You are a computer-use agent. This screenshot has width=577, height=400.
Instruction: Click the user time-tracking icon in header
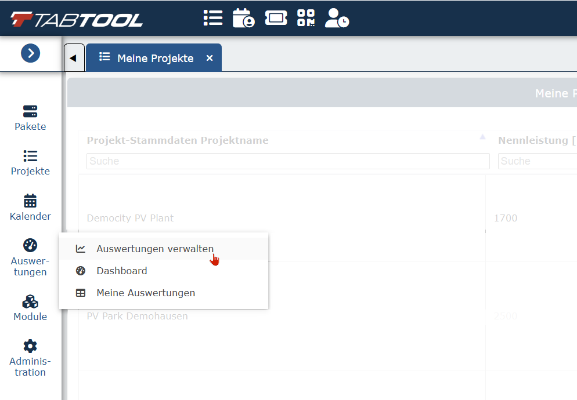[337, 18]
